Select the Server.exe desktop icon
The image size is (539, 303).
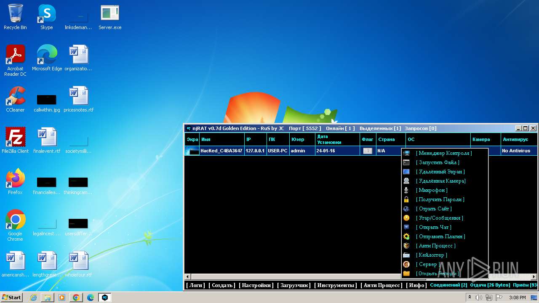click(110, 17)
